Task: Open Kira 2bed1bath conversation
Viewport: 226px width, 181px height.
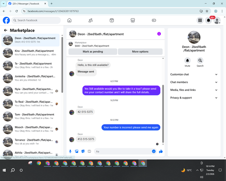Action: 31,53
